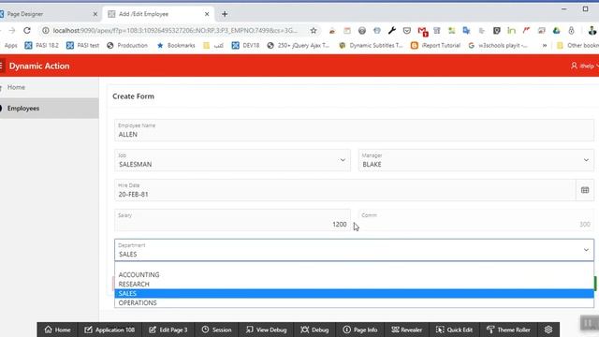The image size is (599, 337).
Task: Open the Job dropdown showing SALESMAN
Action: coord(232,160)
